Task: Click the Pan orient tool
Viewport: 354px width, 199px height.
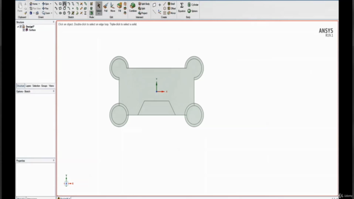Action: 45,8
